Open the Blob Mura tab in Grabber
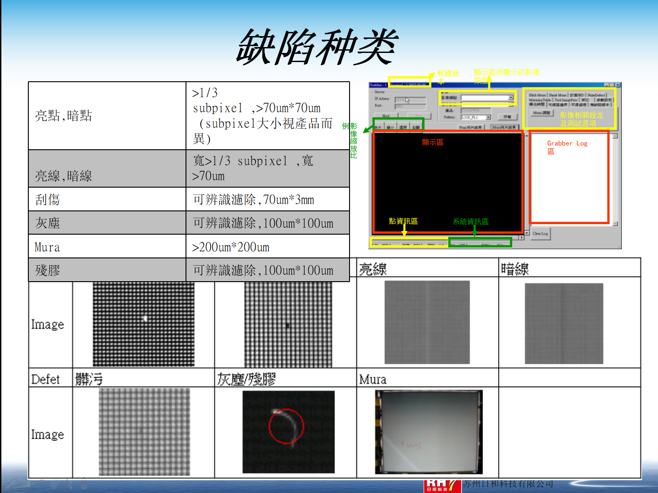This screenshot has height=493, width=658. 537,95
